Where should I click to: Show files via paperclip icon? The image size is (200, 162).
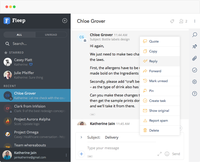tap(195, 58)
